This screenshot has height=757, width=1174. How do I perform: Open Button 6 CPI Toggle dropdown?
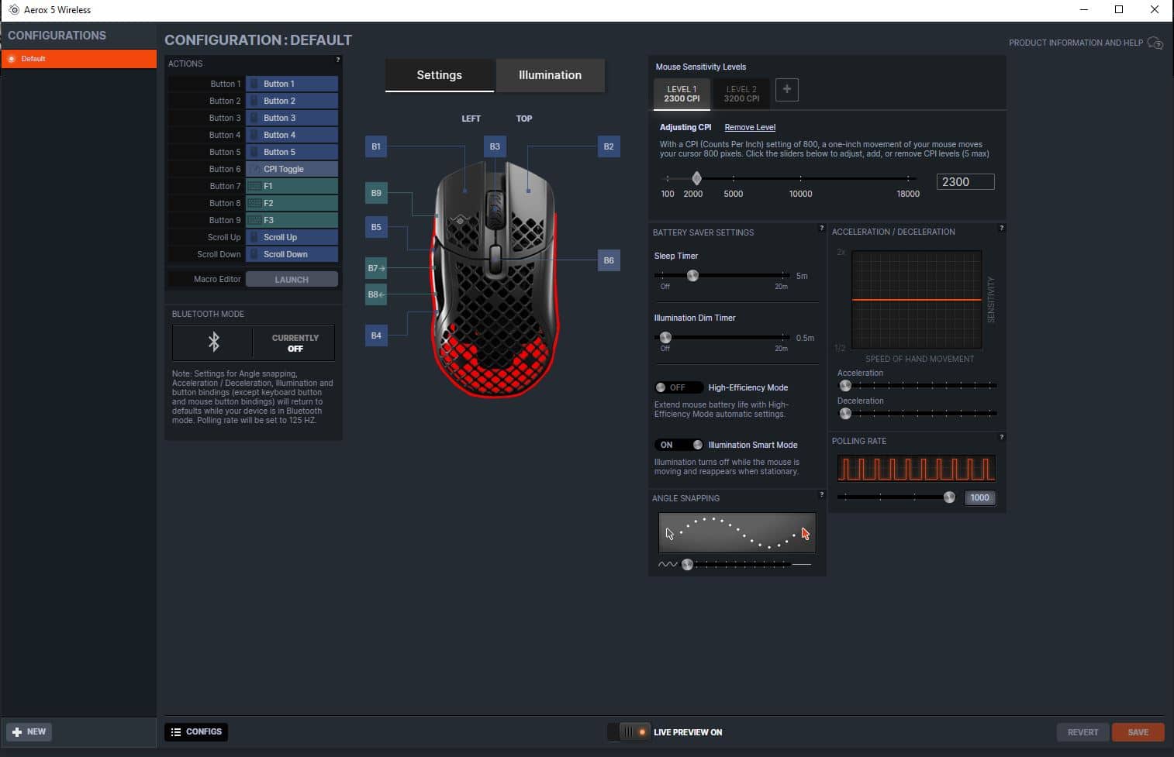click(x=292, y=169)
